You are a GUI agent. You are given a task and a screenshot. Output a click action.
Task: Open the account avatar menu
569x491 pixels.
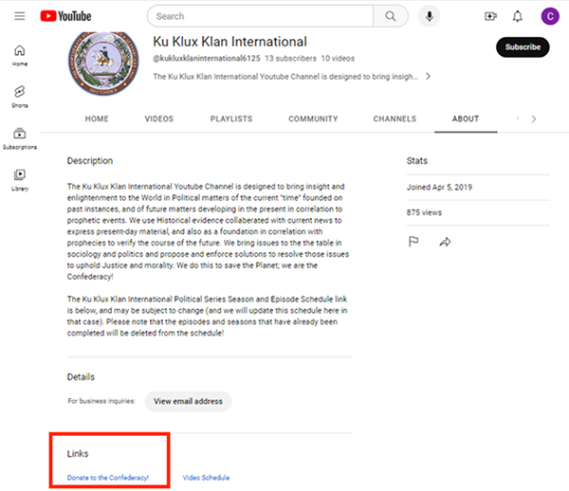click(549, 16)
